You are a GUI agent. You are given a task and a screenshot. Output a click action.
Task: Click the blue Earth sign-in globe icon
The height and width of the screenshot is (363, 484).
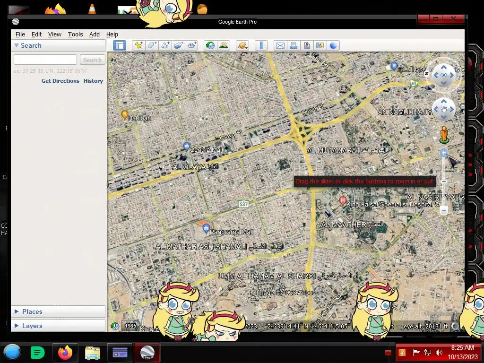point(333,46)
